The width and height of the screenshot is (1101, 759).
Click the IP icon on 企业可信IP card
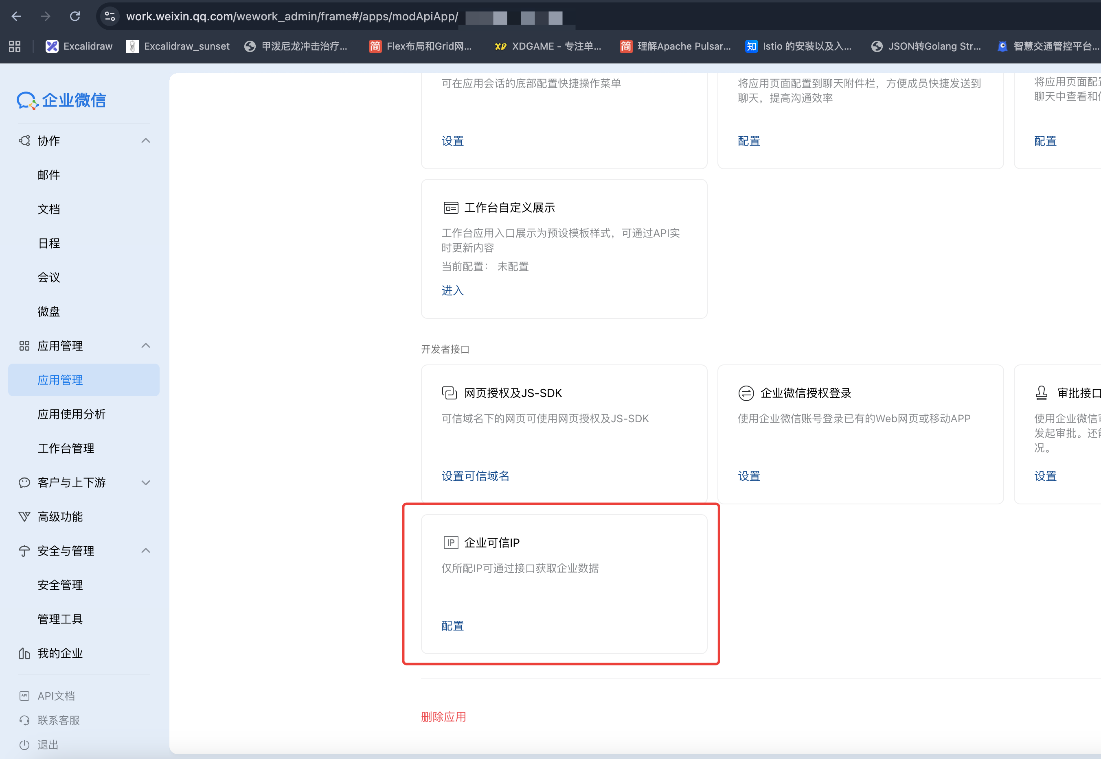[x=451, y=542]
